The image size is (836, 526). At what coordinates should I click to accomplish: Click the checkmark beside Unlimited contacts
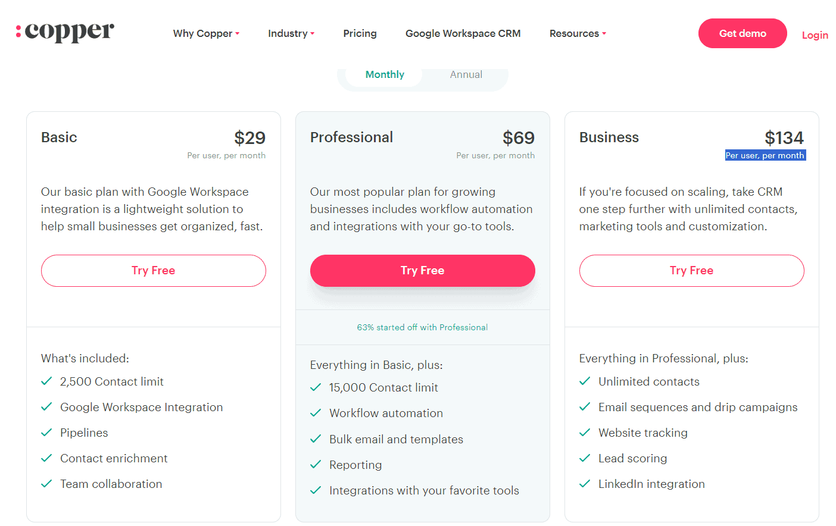[585, 381]
